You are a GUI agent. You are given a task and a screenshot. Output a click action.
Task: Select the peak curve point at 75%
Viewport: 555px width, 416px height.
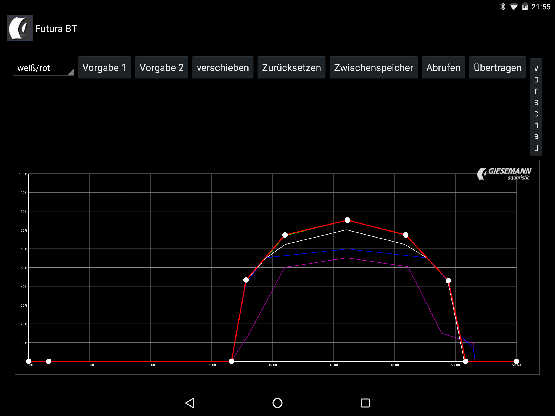[347, 220]
